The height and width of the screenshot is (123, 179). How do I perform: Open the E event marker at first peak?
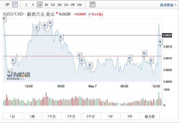37,28
